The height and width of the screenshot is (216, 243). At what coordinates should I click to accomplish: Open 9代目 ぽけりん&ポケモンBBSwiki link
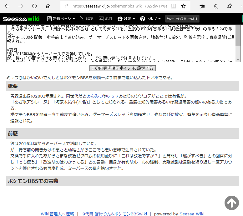115,214
